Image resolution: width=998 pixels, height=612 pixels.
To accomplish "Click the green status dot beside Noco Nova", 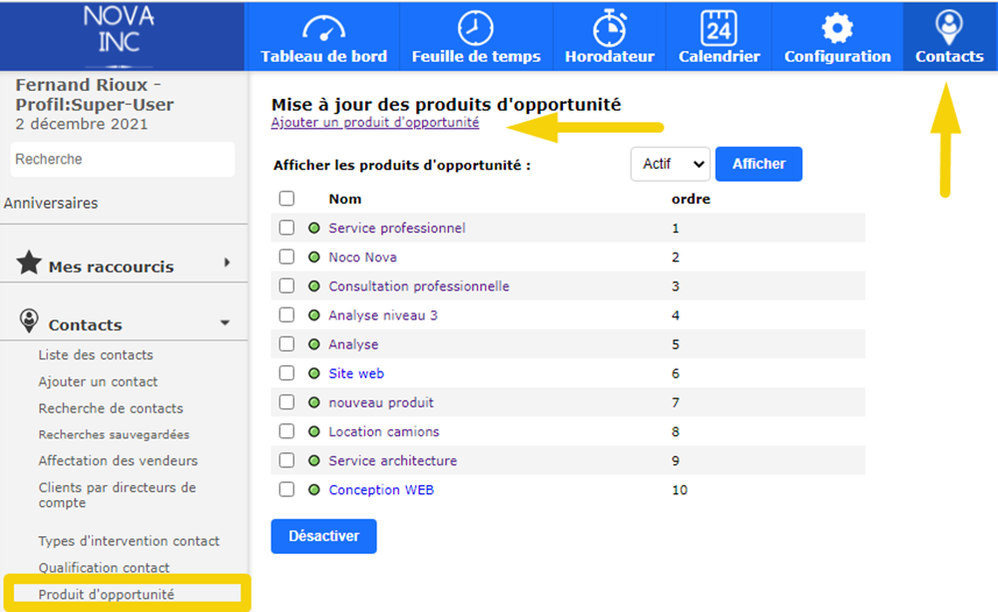I will pyautogui.click(x=313, y=258).
